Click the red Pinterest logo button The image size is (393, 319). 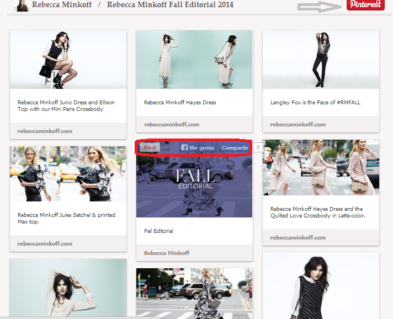click(365, 5)
